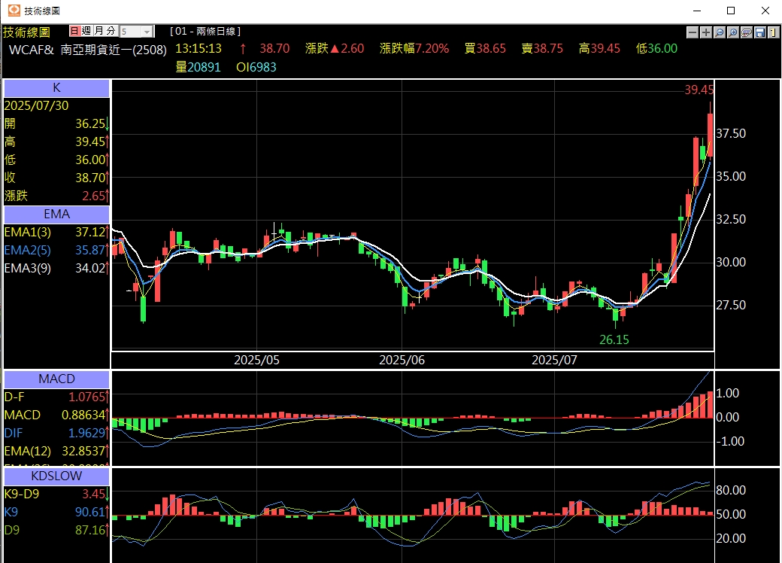Click the MACD panel header

click(x=56, y=379)
